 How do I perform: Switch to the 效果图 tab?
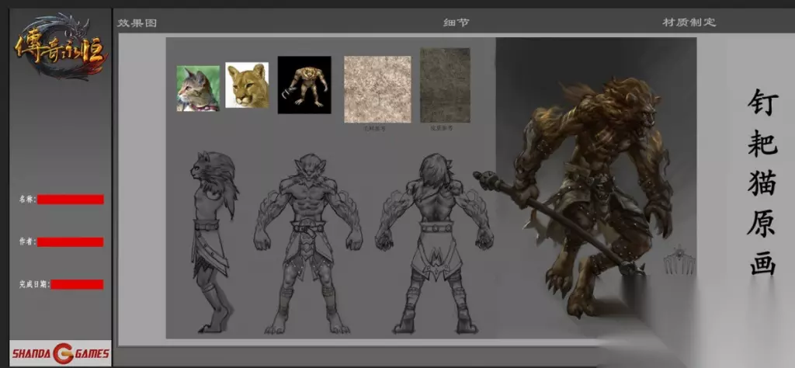point(137,23)
